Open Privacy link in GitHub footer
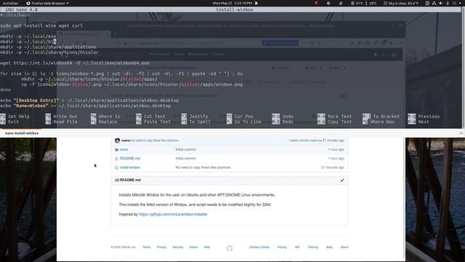This screenshot has height=262, width=465. coord(161,247)
